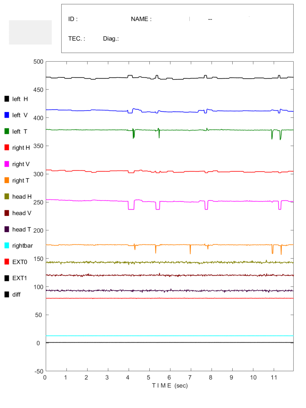Click the ID field in header

[x=73, y=19]
